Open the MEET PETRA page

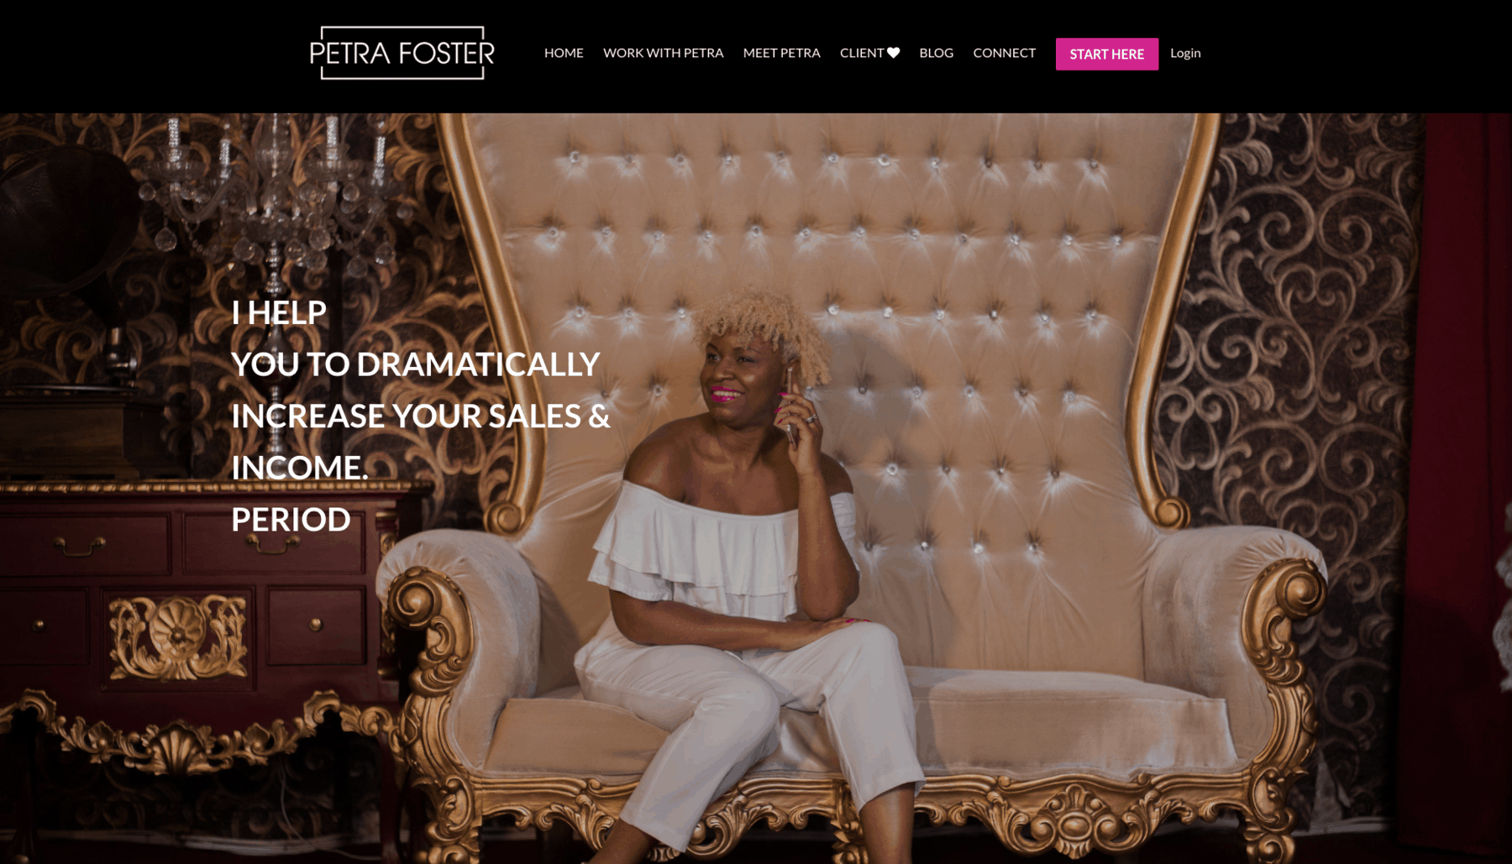781,53
